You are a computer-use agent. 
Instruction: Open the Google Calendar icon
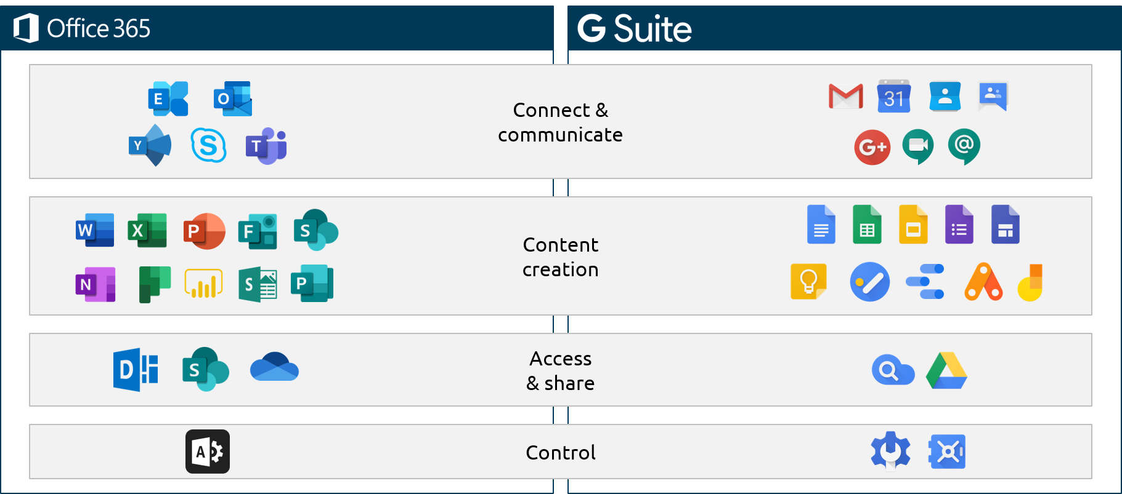(893, 96)
